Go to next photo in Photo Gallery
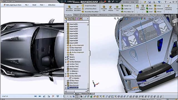 40,96
